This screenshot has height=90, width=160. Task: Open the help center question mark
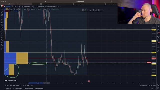tap(158, 88)
